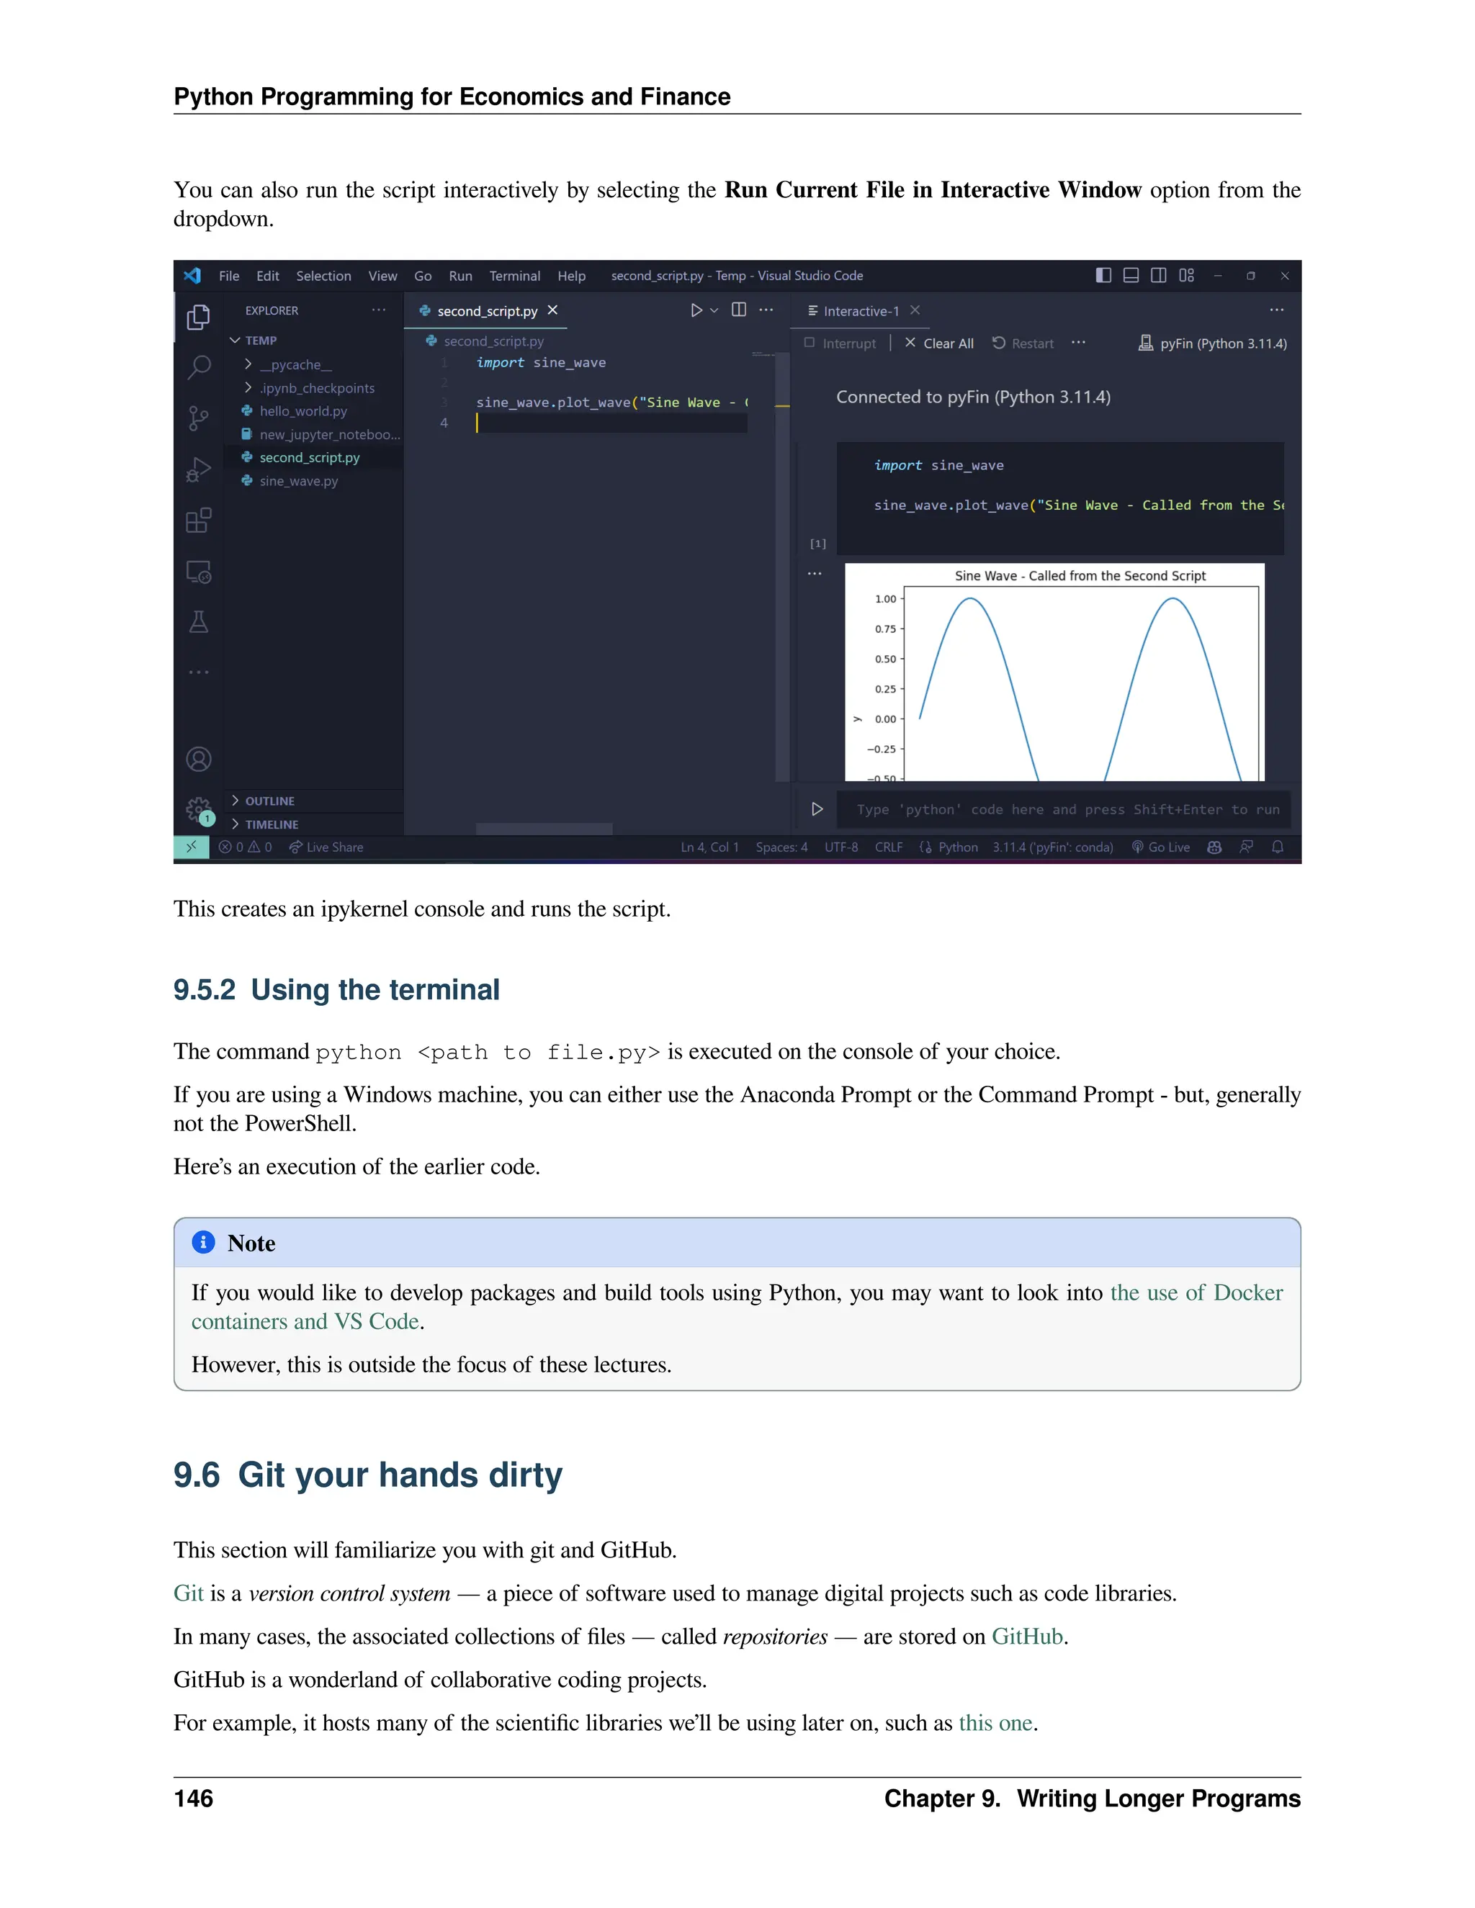Click the Split Editor icon
Viewport: 1475px width, 1908px height.
tap(738, 310)
